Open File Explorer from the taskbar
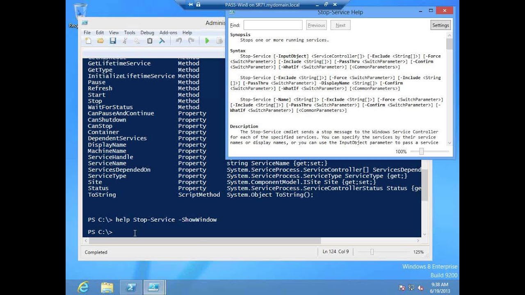Viewport: 525px width, 295px height. pyautogui.click(x=107, y=287)
